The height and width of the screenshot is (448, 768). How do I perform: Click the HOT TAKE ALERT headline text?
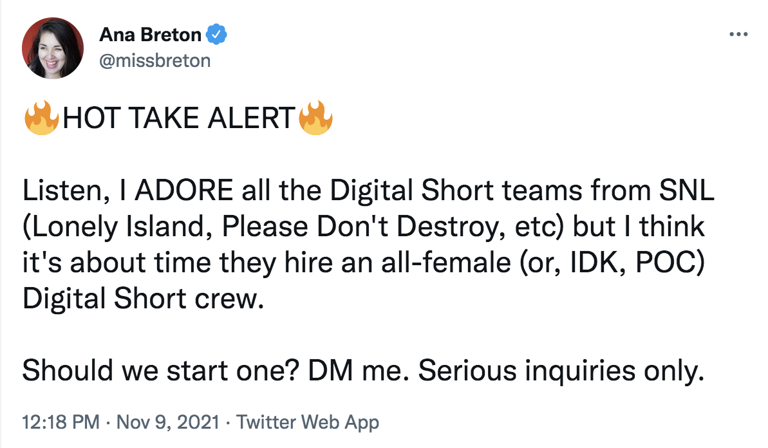coord(179,118)
